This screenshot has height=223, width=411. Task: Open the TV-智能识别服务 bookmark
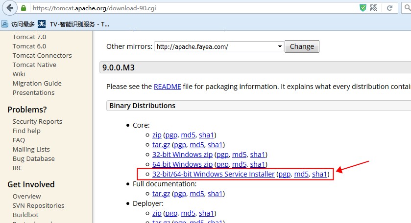click(x=73, y=24)
